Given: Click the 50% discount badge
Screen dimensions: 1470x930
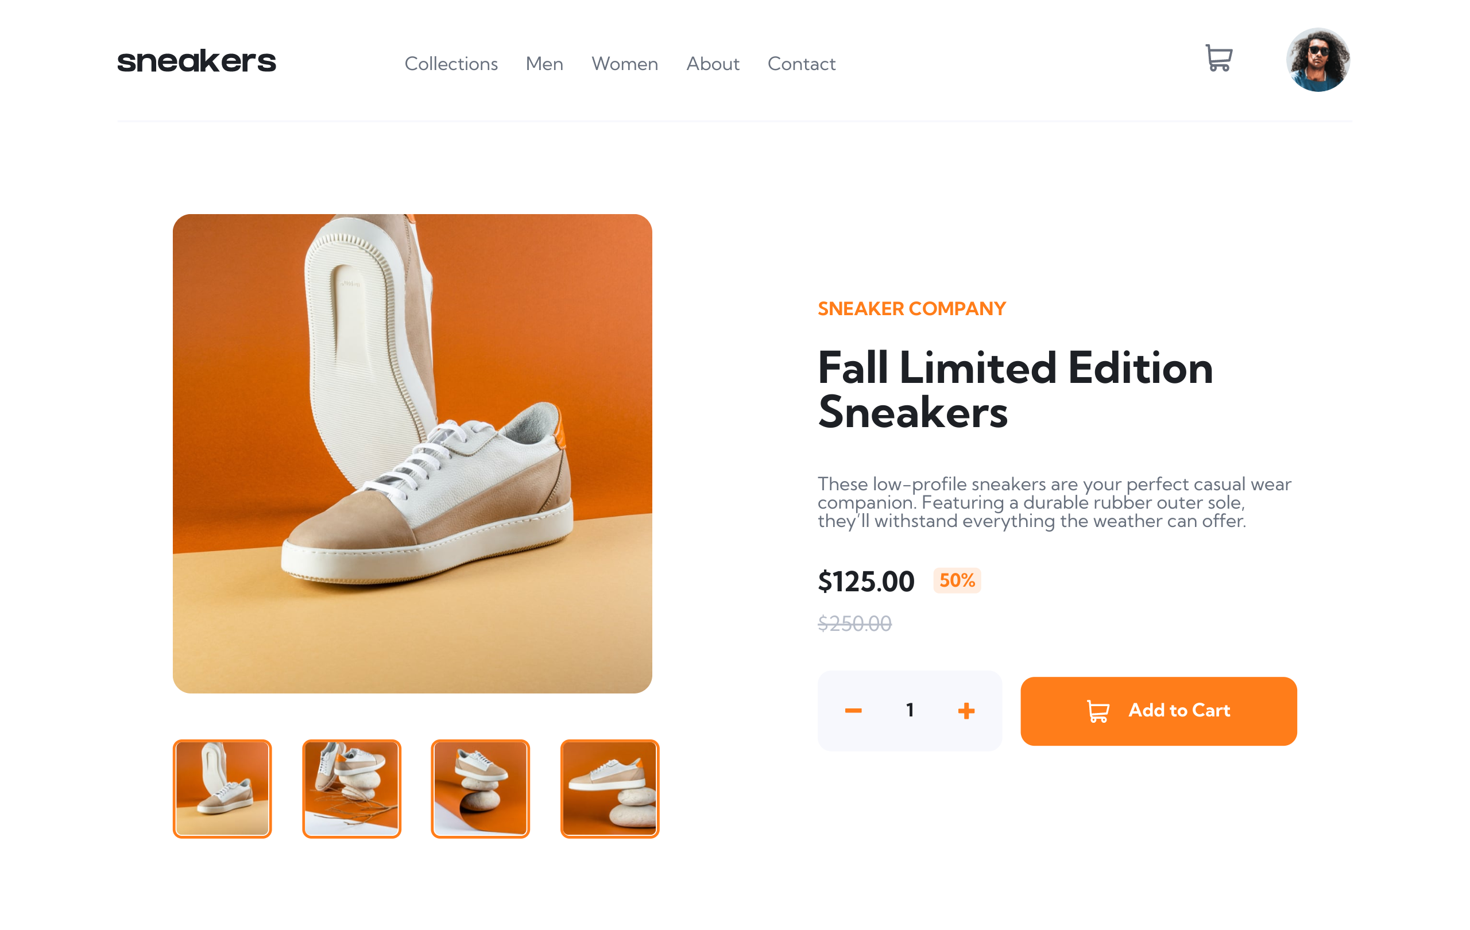Looking at the screenshot, I should pos(957,580).
